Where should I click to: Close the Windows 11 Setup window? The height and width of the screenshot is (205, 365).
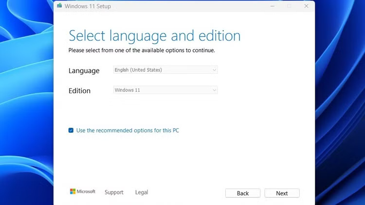[x=306, y=6]
